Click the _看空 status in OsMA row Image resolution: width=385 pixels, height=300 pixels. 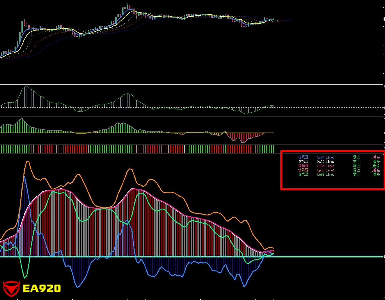coord(376,157)
